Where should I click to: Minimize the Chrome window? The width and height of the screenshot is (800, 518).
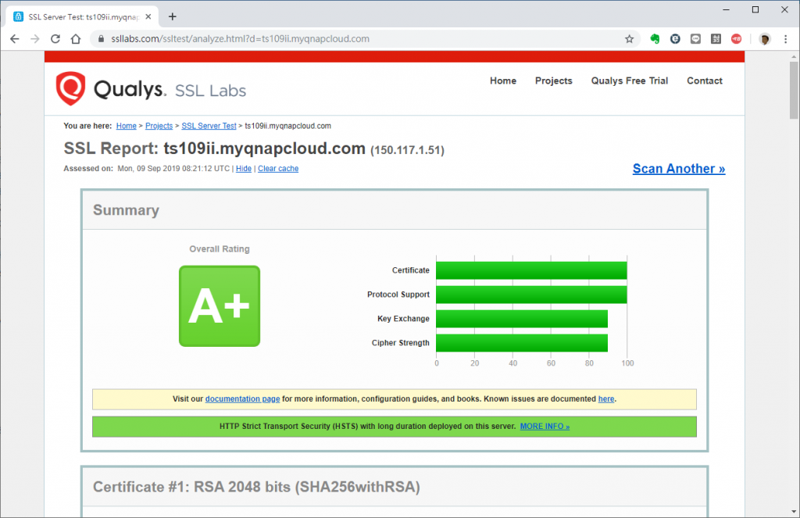tap(726, 9)
